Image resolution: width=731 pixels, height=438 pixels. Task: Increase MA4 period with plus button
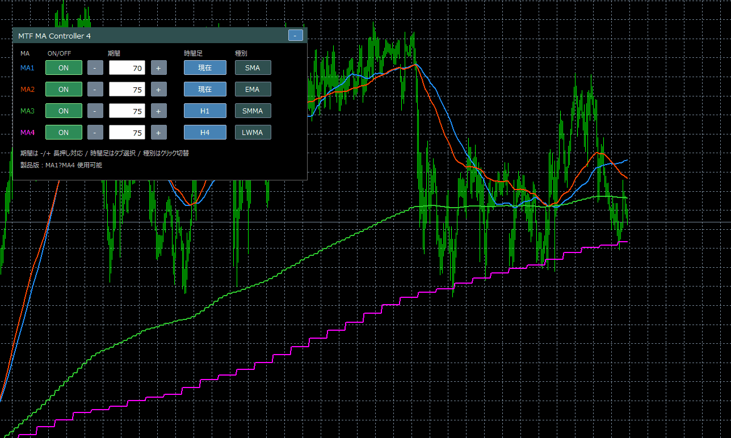click(158, 132)
